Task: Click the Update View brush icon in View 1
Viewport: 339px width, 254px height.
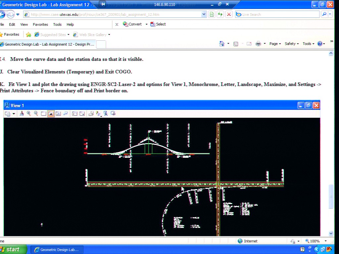Action: [x=22, y=113]
